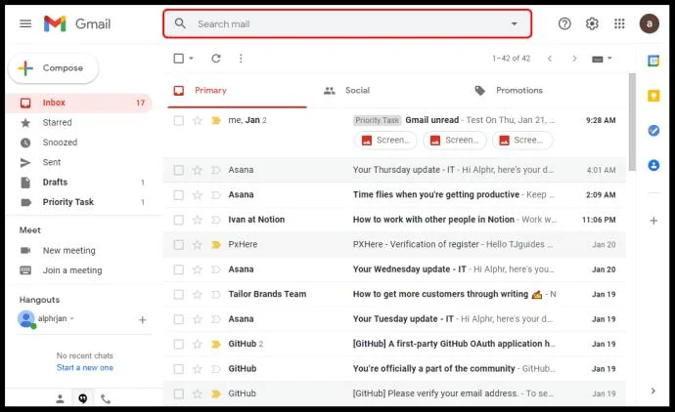
Task: Open Hangouts phone calls icon
Action: click(106, 399)
